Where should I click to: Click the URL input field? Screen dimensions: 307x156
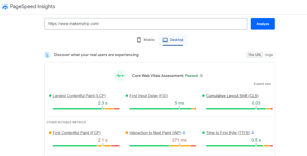pos(146,24)
